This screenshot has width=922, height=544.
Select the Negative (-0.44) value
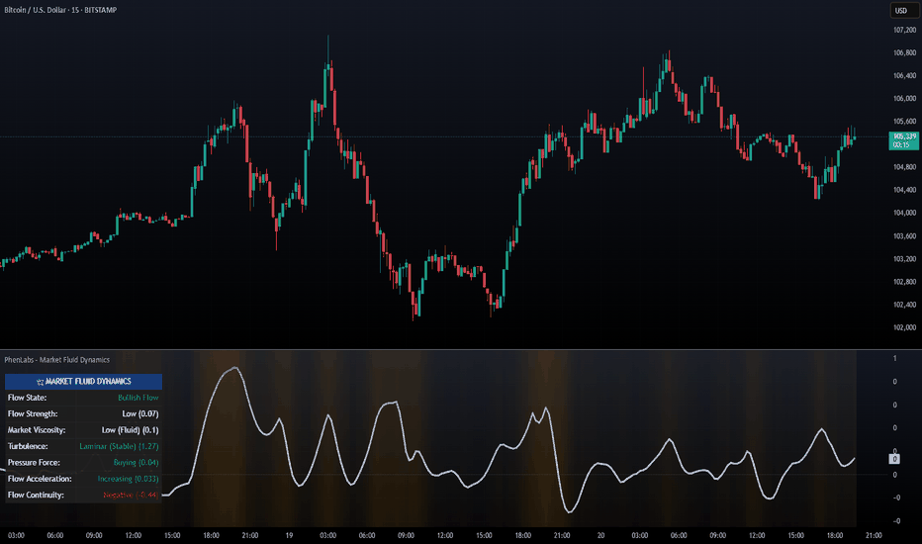(x=132, y=496)
